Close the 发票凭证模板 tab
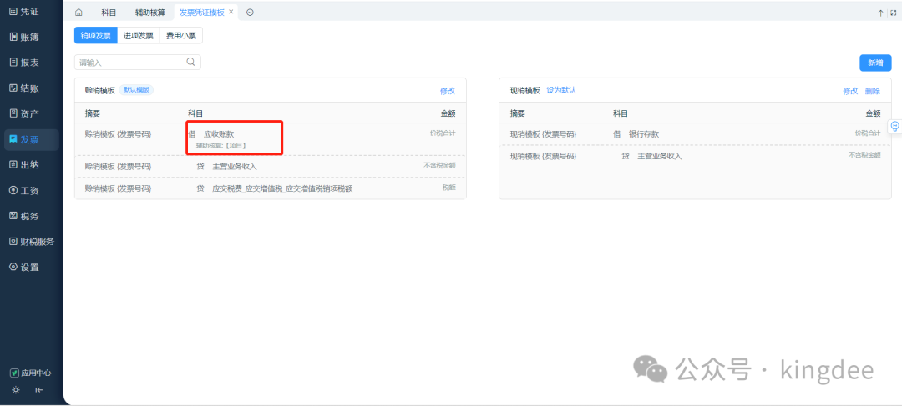Screen dimensions: 902x406 point(231,13)
